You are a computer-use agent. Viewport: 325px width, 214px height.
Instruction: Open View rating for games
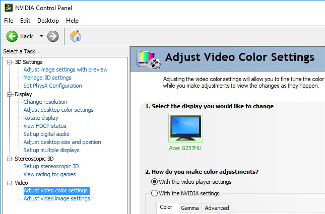(49, 175)
